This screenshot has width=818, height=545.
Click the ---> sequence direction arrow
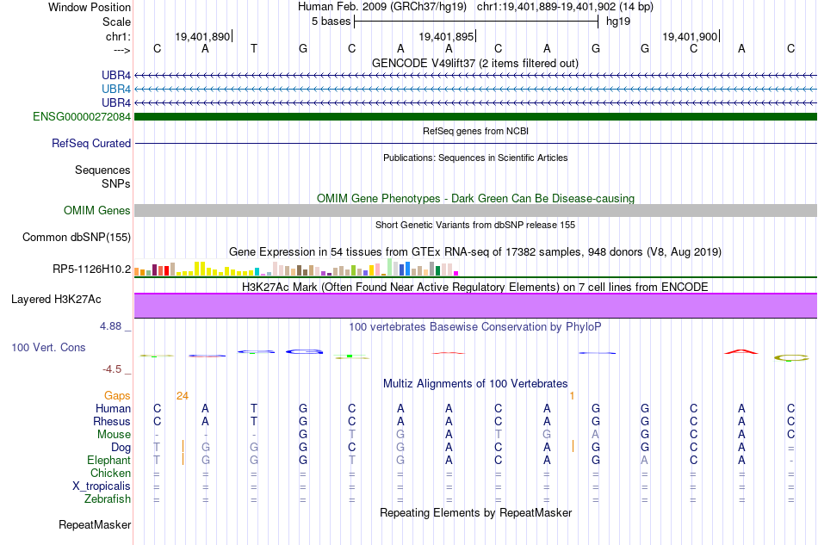[x=121, y=50]
